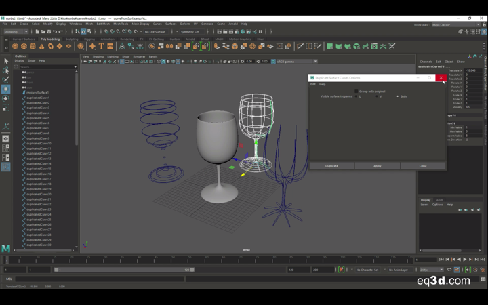The image size is (488, 305).
Task: Select the polygon sphere shelf icon
Action: click(x=16, y=47)
